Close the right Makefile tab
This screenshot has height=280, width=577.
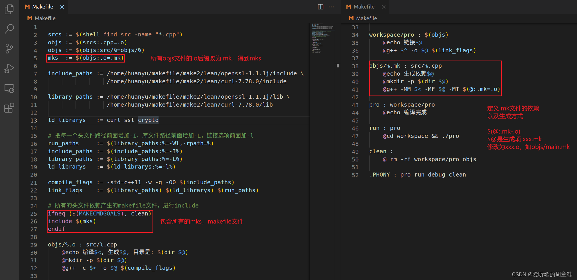tap(384, 7)
